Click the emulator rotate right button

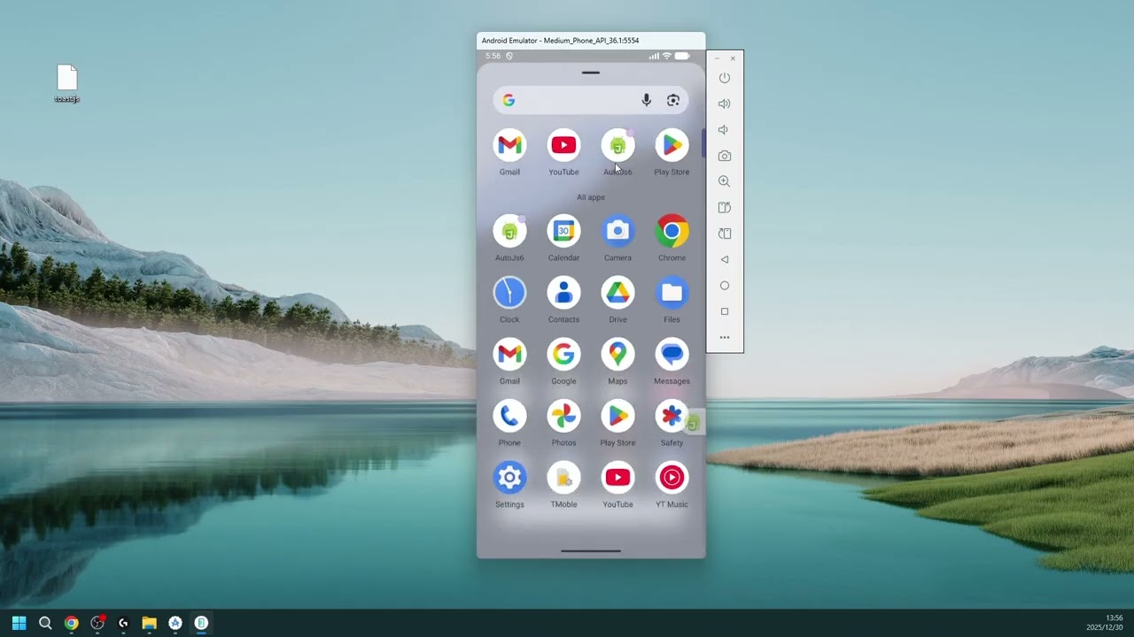[x=724, y=234]
